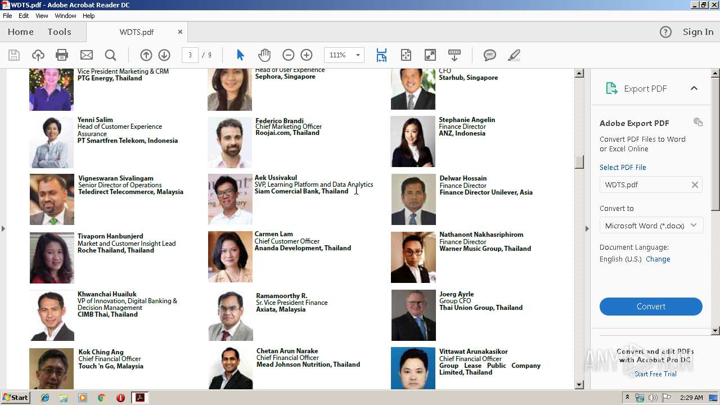Click the page number input field
720x405 pixels.
[190, 55]
